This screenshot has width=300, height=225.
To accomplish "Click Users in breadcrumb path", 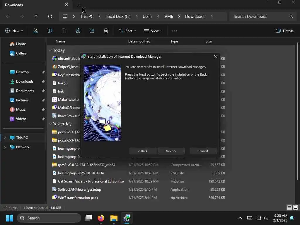I will point(148,16).
